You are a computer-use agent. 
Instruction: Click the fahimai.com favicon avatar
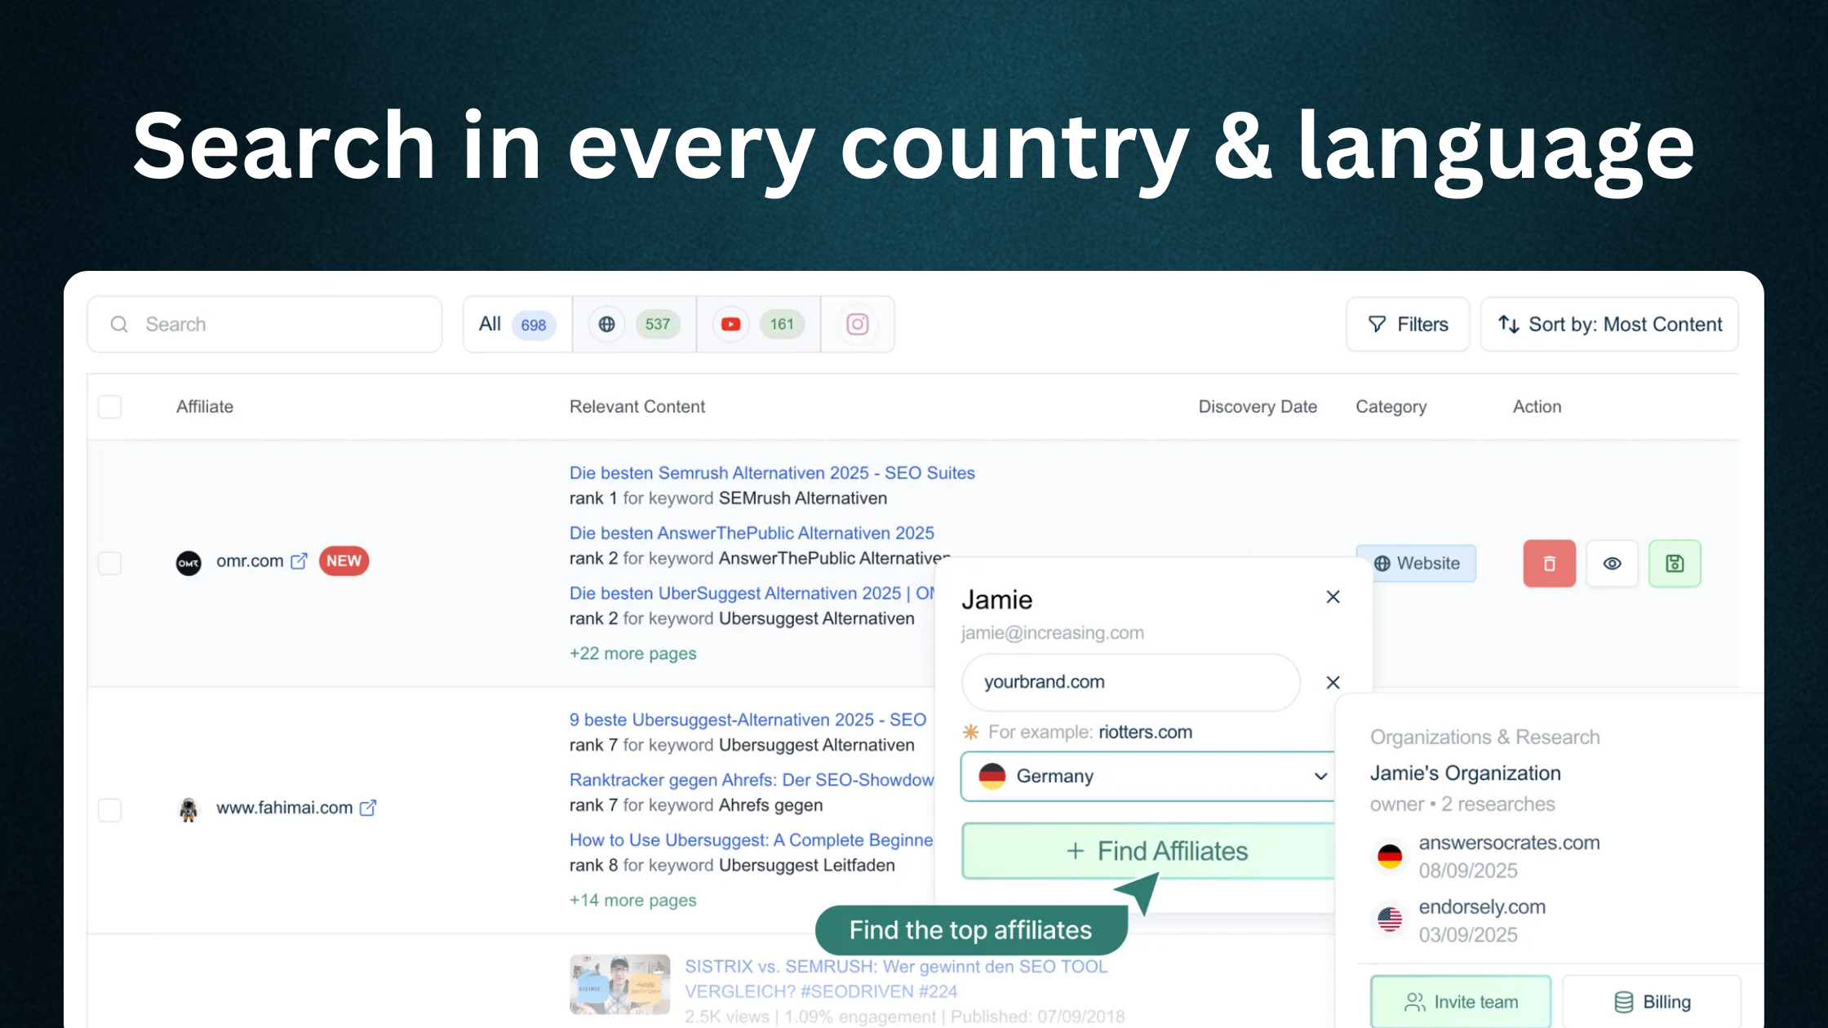tap(189, 809)
